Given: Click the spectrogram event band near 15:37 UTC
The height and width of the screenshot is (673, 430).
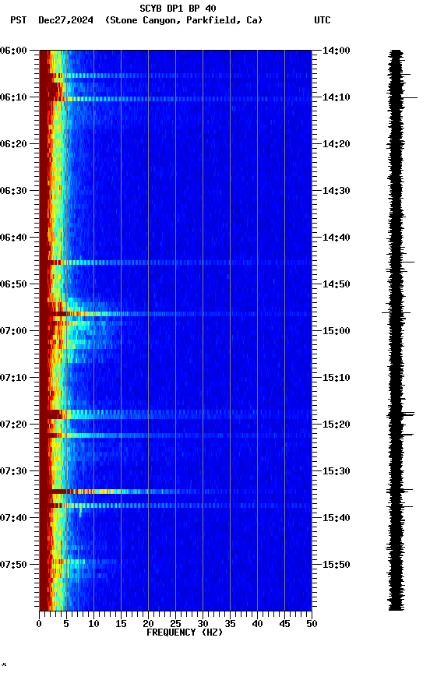Looking at the screenshot, I should pyautogui.click(x=175, y=506).
